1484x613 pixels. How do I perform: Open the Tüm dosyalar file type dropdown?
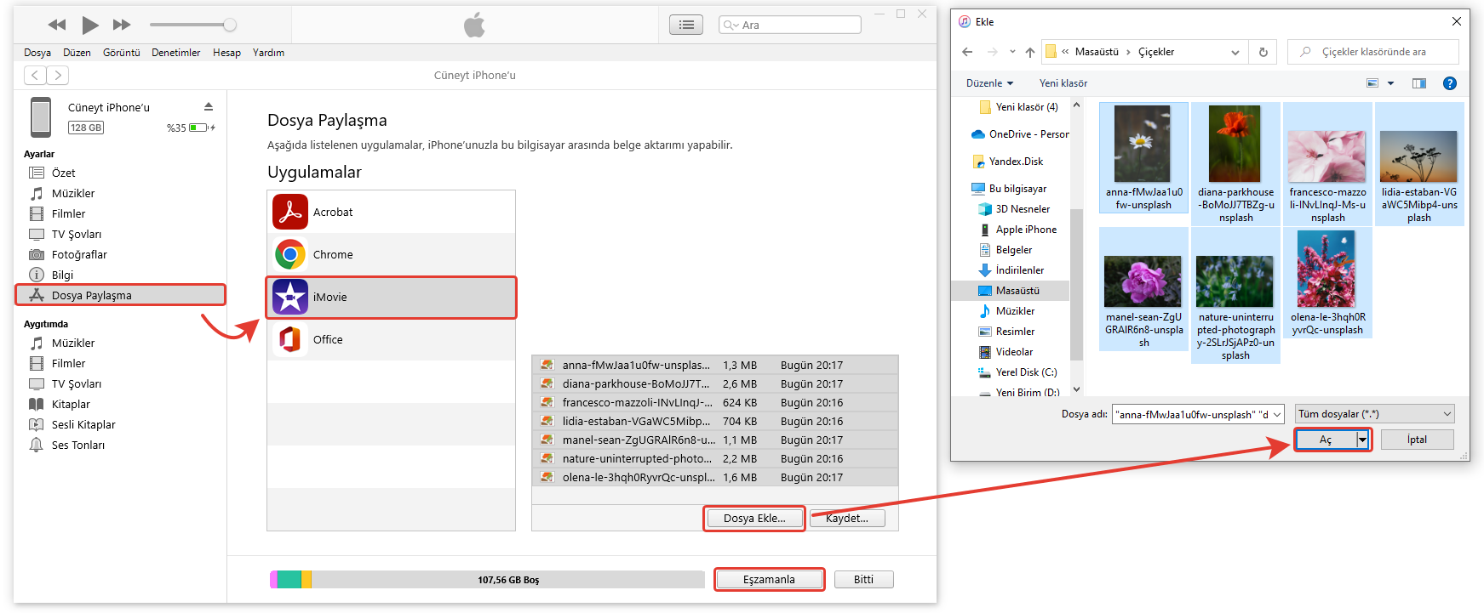pyautogui.click(x=1374, y=414)
